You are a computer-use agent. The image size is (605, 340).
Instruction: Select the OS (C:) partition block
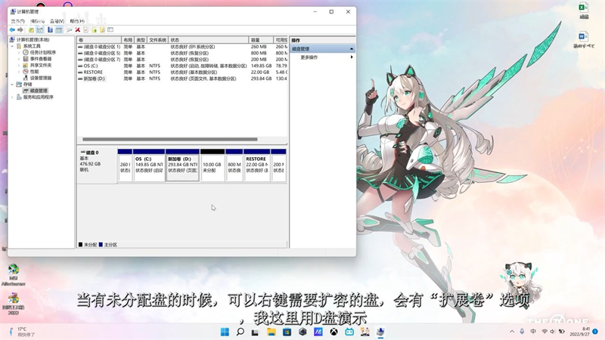149,165
